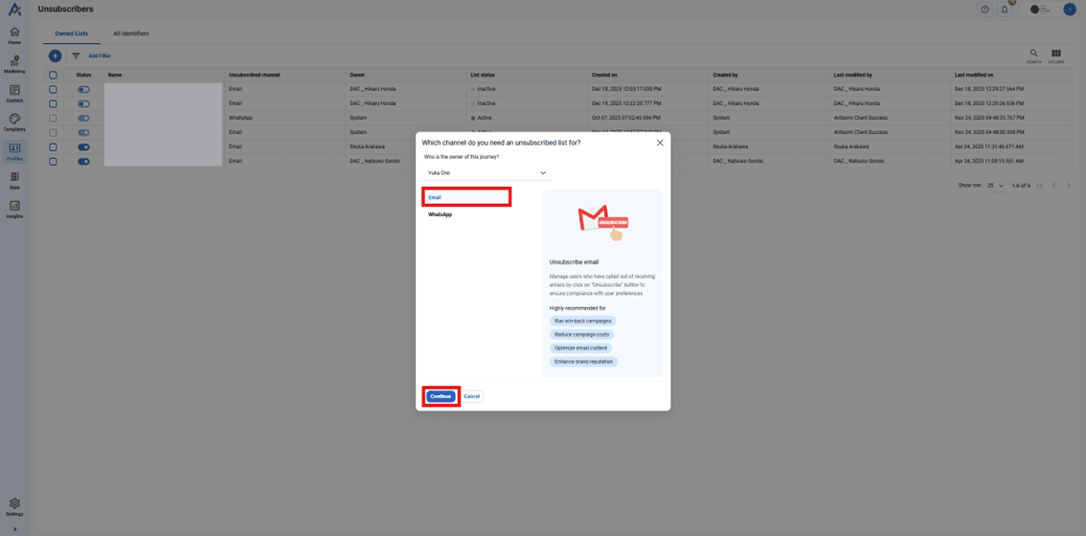1086x536 pixels.
Task: Select the Email channel option
Action: [x=466, y=197]
